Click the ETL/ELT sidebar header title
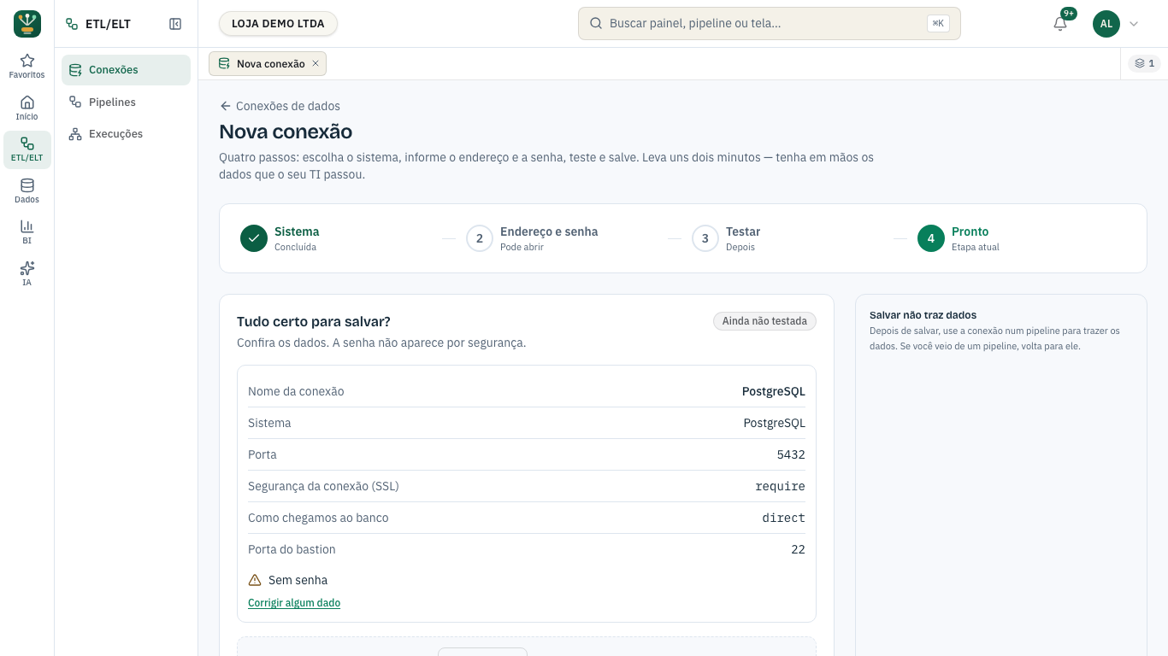 tap(108, 24)
